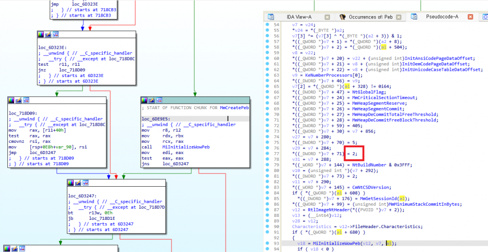Image resolution: width=488 pixels, height=252 pixels.
Task: Click the node color icon on loc_6D323E block
Action: (41, 35)
